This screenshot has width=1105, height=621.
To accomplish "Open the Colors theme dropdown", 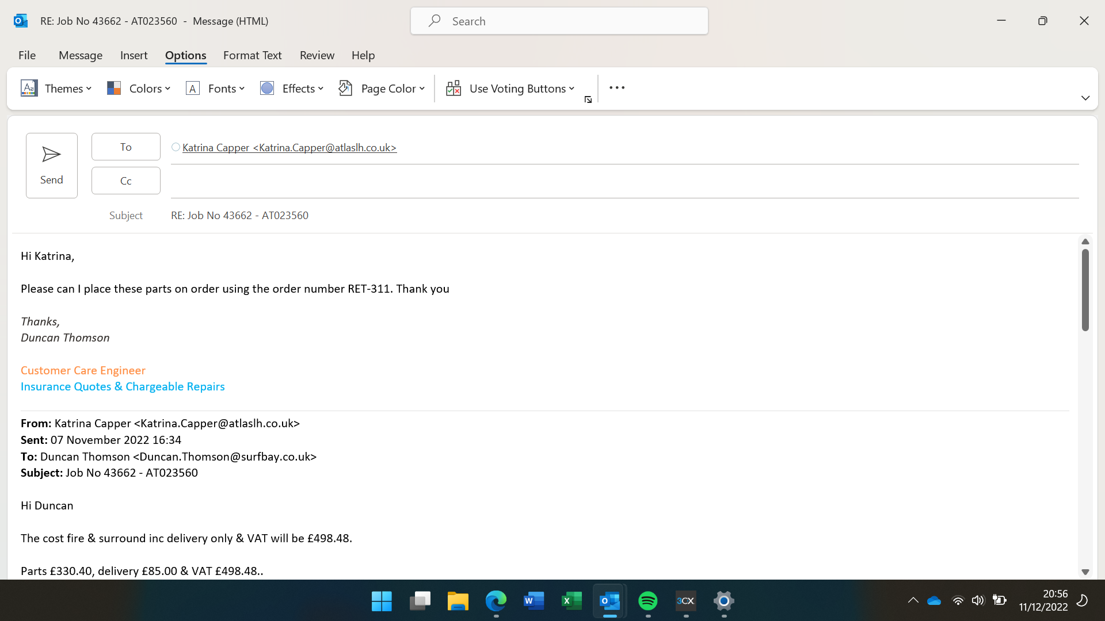I will [139, 89].
